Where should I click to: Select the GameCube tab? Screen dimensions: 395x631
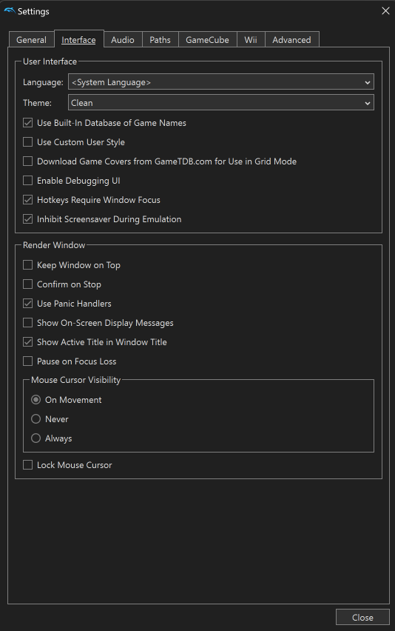click(x=207, y=40)
